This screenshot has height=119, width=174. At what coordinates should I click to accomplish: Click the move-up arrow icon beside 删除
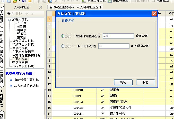[27, 14]
